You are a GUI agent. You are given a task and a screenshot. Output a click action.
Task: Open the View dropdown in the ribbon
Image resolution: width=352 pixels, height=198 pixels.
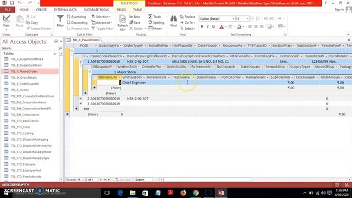coord(6,29)
